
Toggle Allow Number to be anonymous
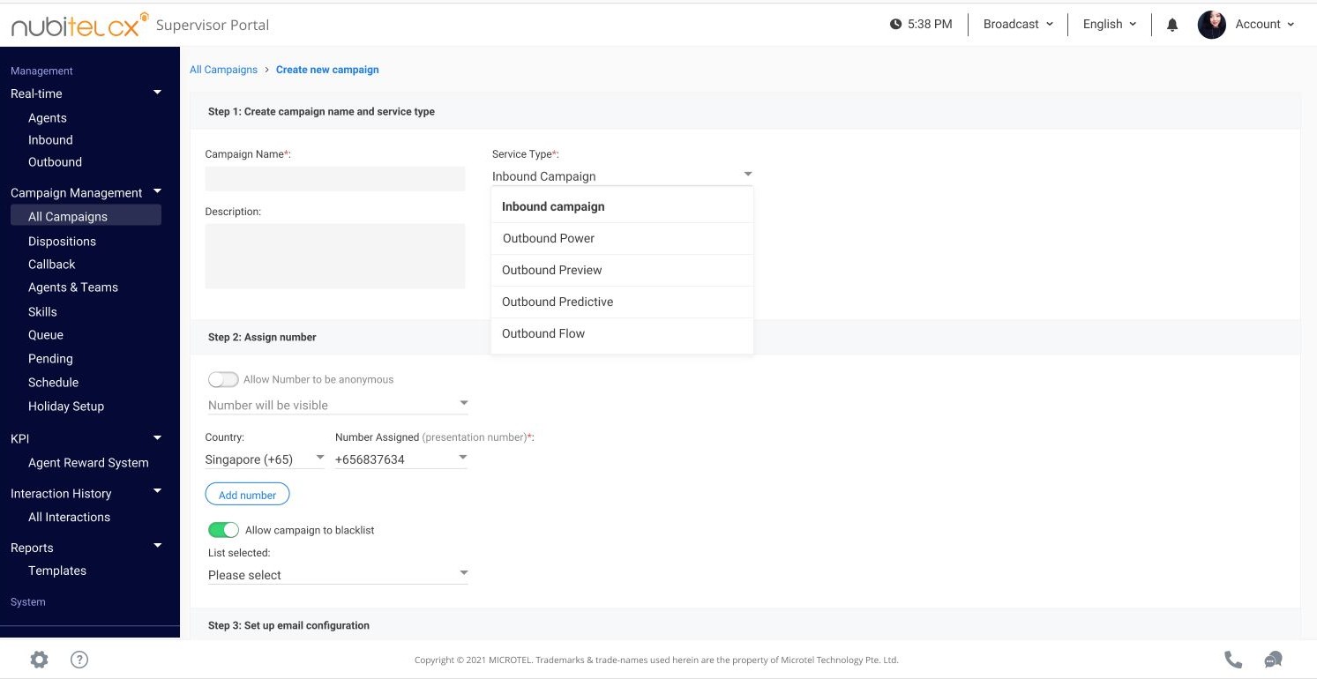pyautogui.click(x=223, y=379)
